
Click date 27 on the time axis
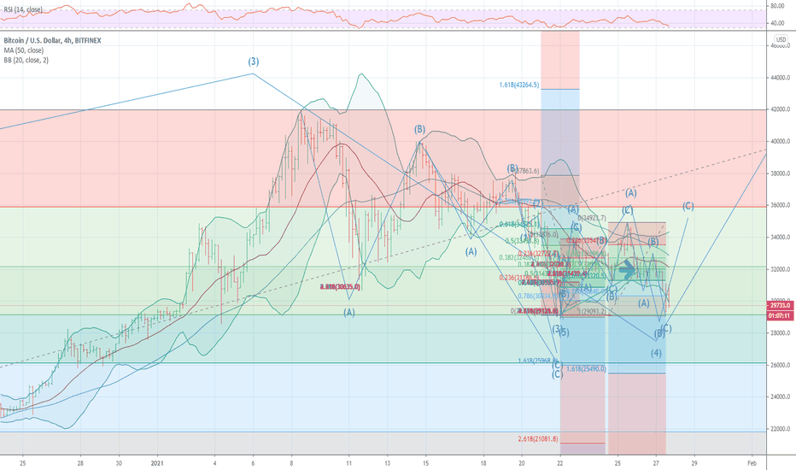(x=656, y=463)
